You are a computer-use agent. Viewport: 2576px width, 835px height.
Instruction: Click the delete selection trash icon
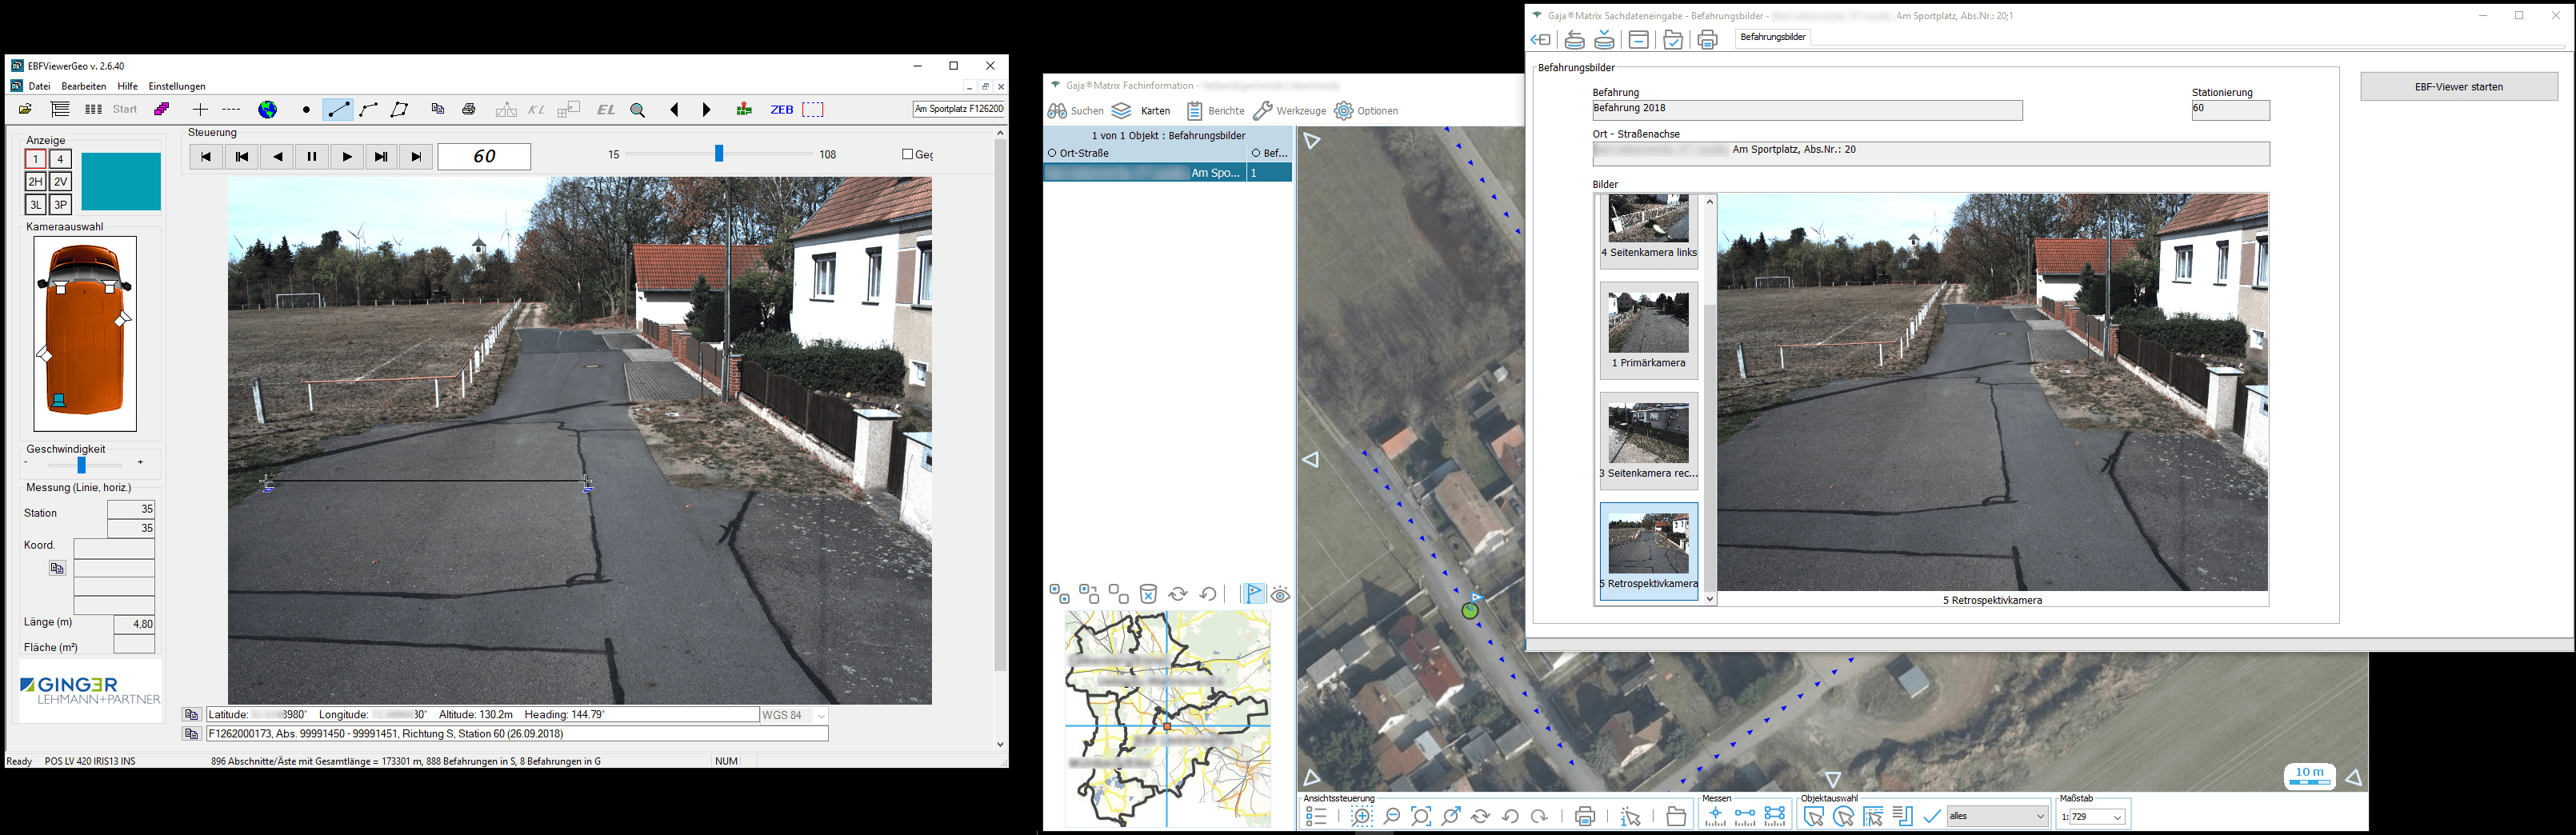pyautogui.click(x=1148, y=595)
